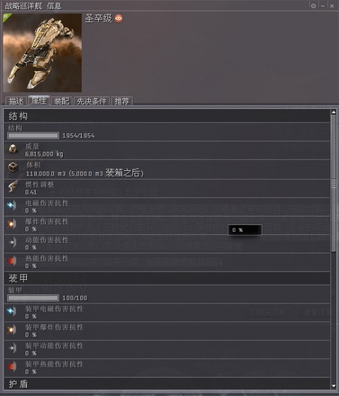Open the 推荐 tab
Viewport: 339px width, 396px height.
click(122, 101)
